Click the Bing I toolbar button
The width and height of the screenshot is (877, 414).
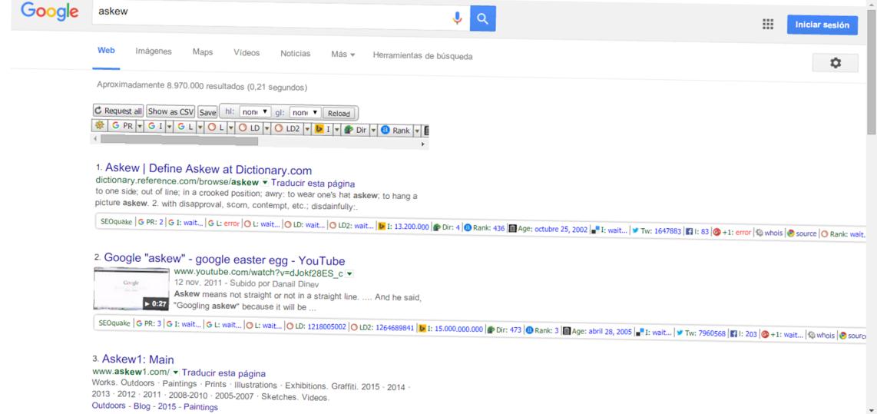(323, 130)
